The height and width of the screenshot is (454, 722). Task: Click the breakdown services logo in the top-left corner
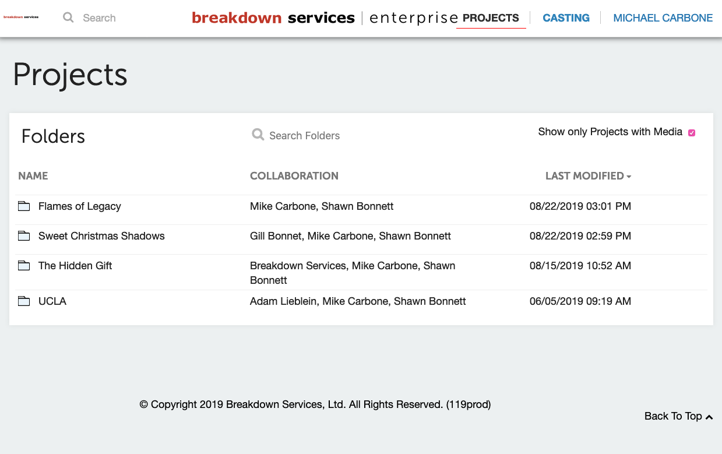(x=22, y=17)
